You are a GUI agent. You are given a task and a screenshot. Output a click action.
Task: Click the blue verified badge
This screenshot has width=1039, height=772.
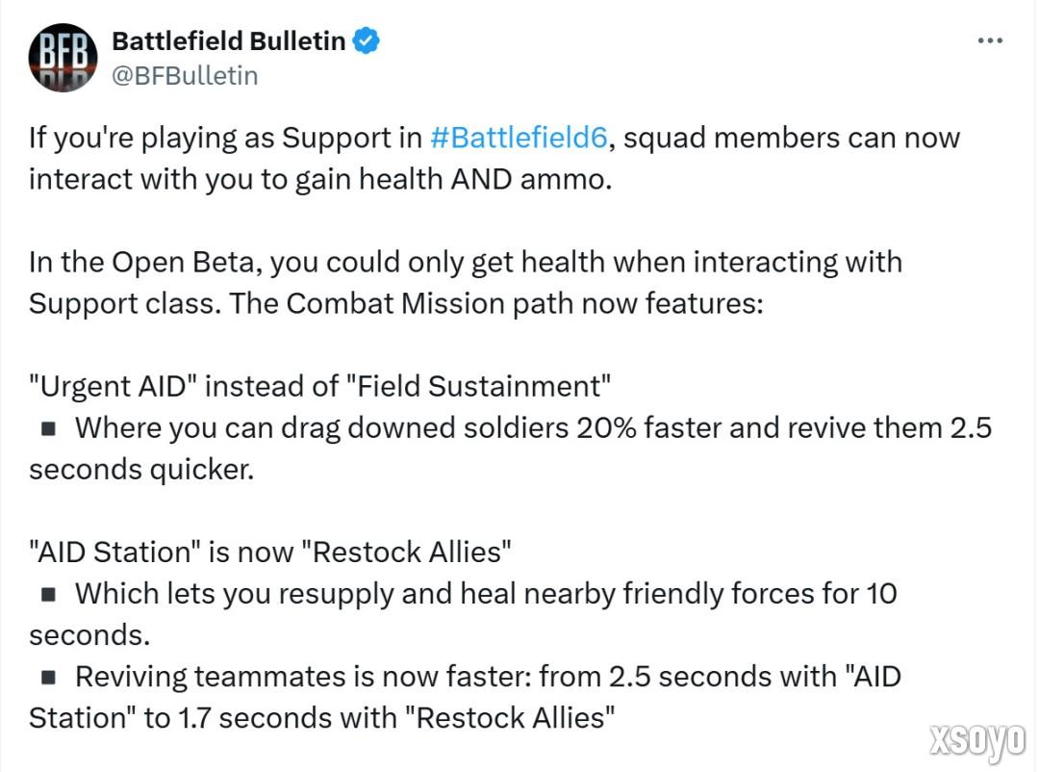click(367, 40)
